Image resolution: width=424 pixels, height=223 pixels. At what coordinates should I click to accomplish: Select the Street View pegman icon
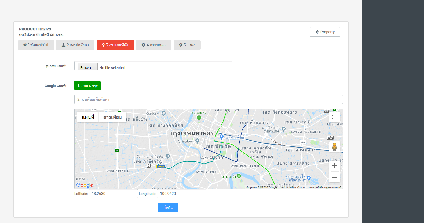point(334,147)
